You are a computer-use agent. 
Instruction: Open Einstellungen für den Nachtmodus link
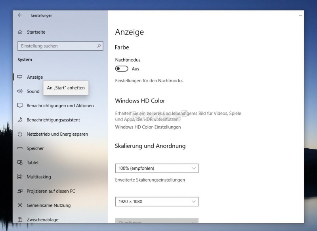(149, 81)
